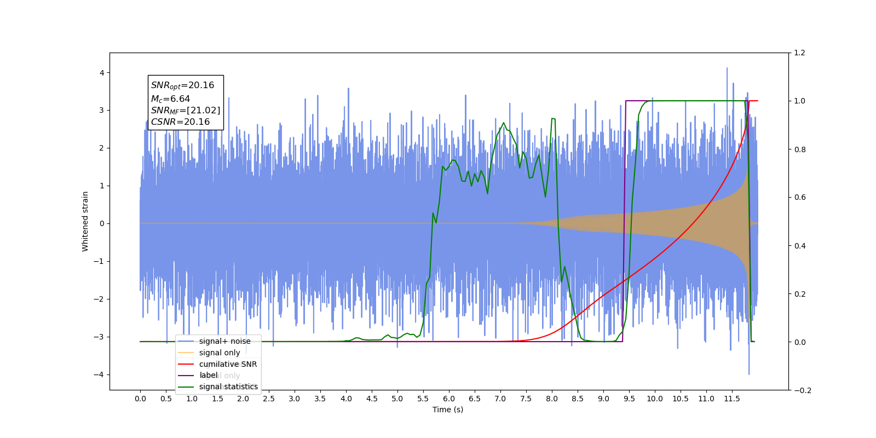Click the 11.5 x-axis tick label

pos(732,399)
